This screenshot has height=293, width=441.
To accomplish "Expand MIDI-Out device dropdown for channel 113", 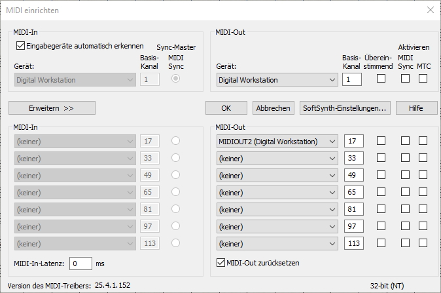I will [277, 243].
